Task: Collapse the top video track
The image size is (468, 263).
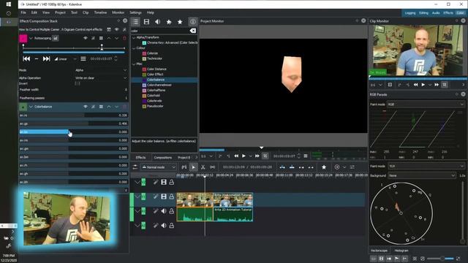Action: [x=137, y=182]
